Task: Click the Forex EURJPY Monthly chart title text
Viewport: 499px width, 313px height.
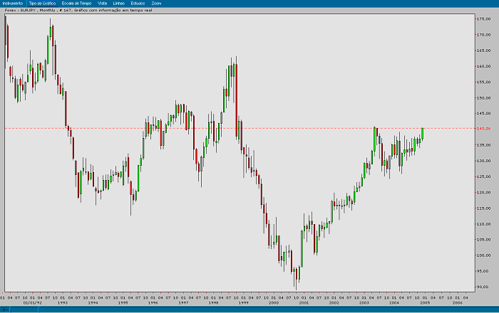Action: tap(78, 10)
